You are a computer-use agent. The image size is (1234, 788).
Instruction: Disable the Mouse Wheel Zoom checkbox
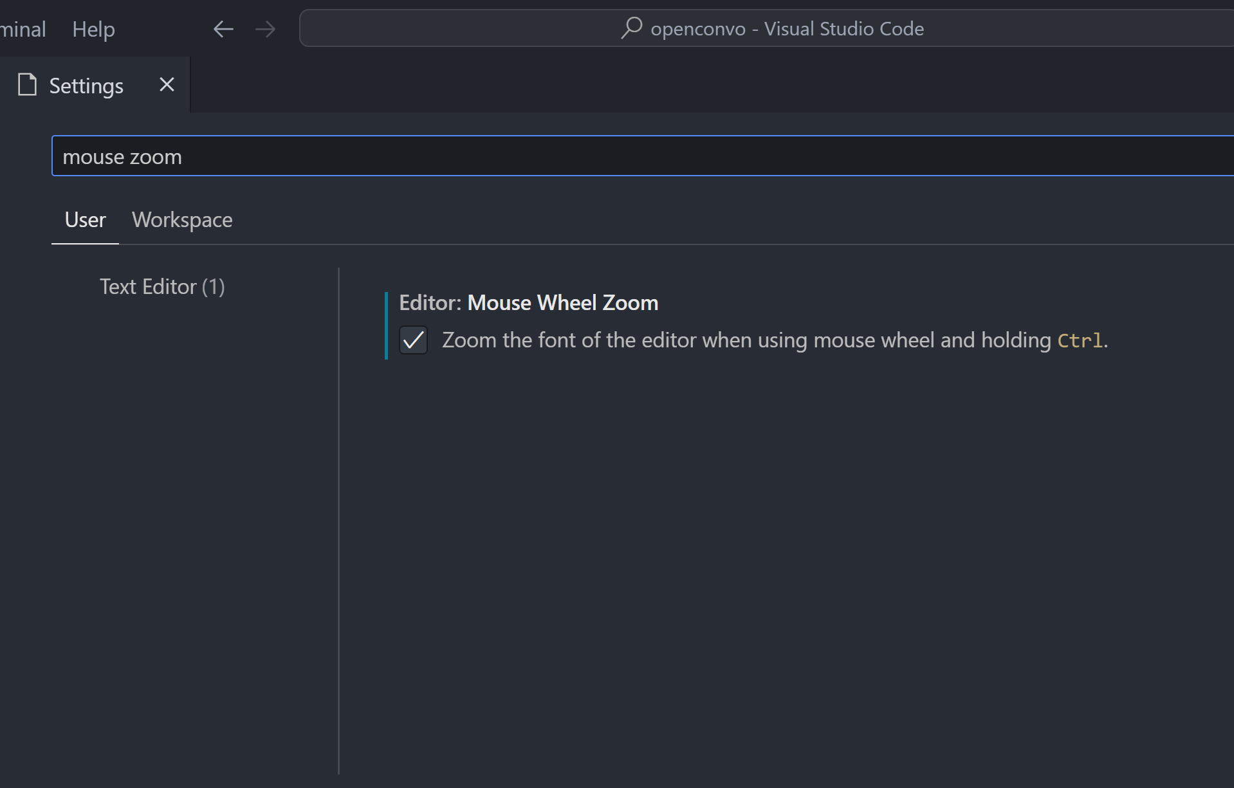pyautogui.click(x=413, y=340)
